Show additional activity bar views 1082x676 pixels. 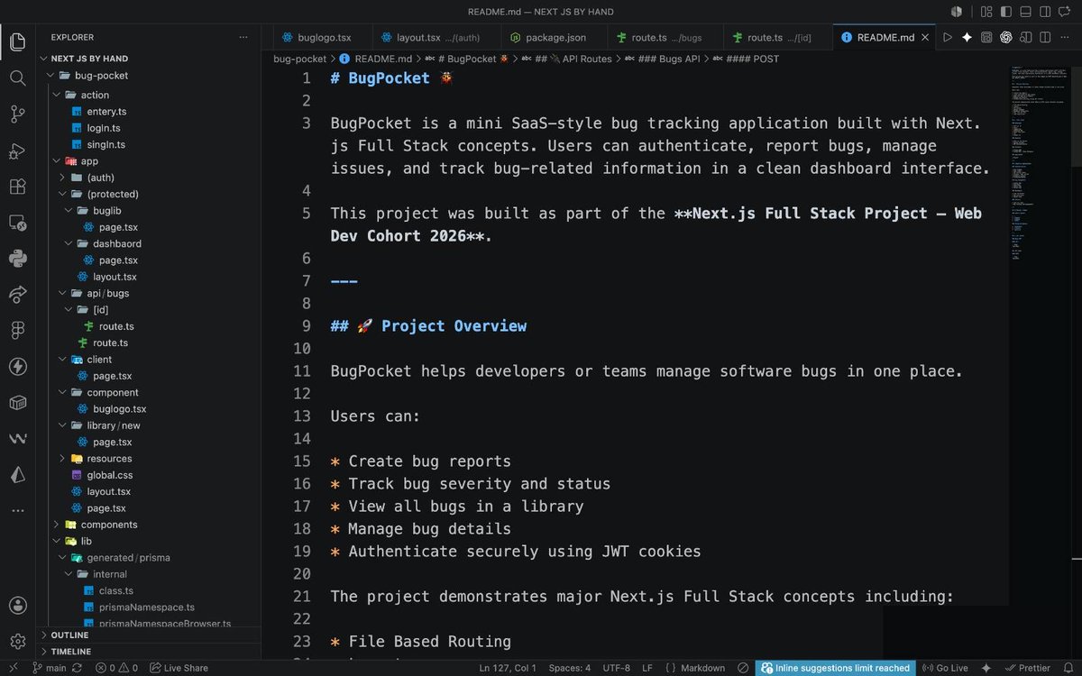[17, 511]
